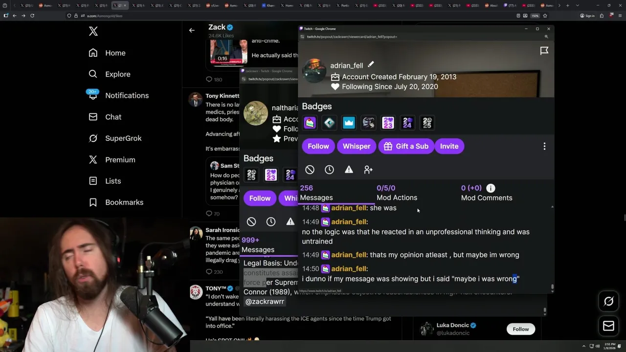Open Premium in the X sidebar
The height and width of the screenshot is (352, 626).
(112, 160)
